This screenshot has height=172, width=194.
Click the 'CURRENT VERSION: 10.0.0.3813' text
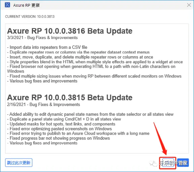(x=30, y=16)
